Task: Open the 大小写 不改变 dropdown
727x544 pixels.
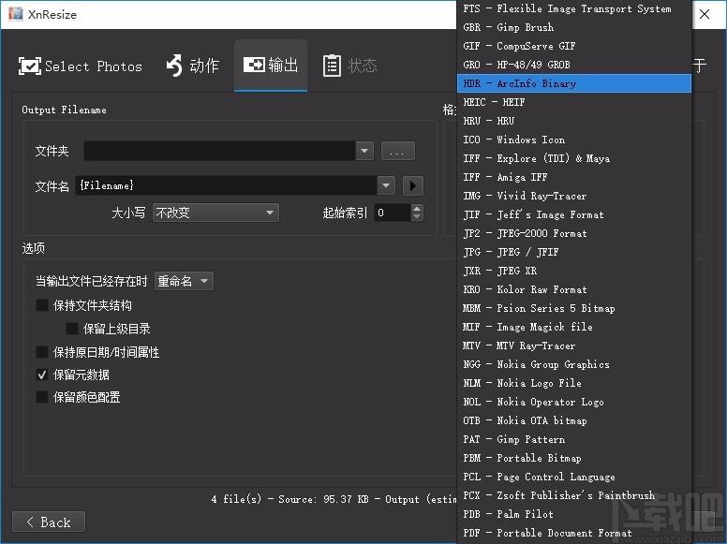Action: pos(215,213)
